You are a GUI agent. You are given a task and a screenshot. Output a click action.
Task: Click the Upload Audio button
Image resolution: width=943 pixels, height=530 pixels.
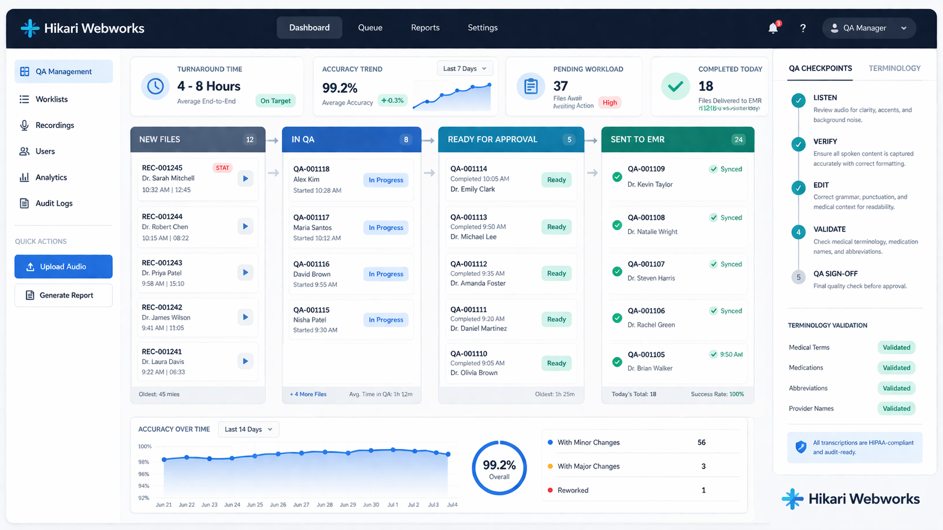(63, 267)
